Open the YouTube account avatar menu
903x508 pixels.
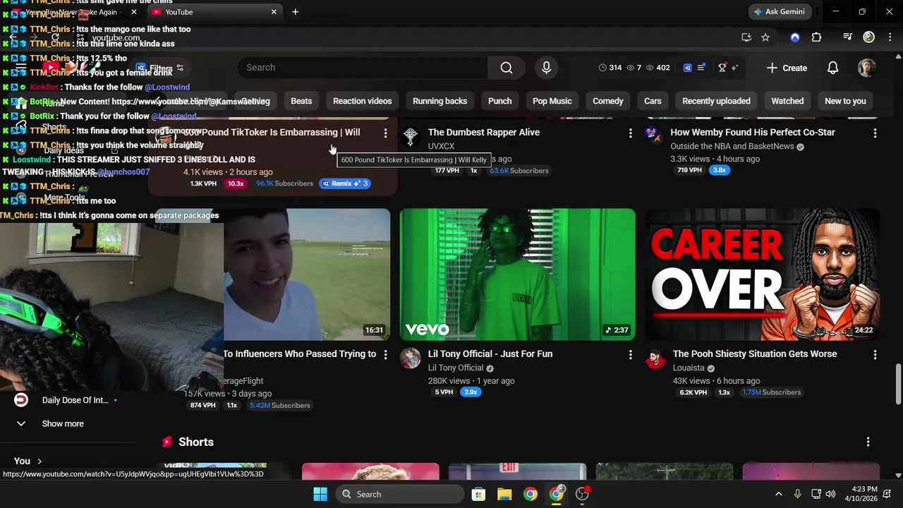(867, 68)
